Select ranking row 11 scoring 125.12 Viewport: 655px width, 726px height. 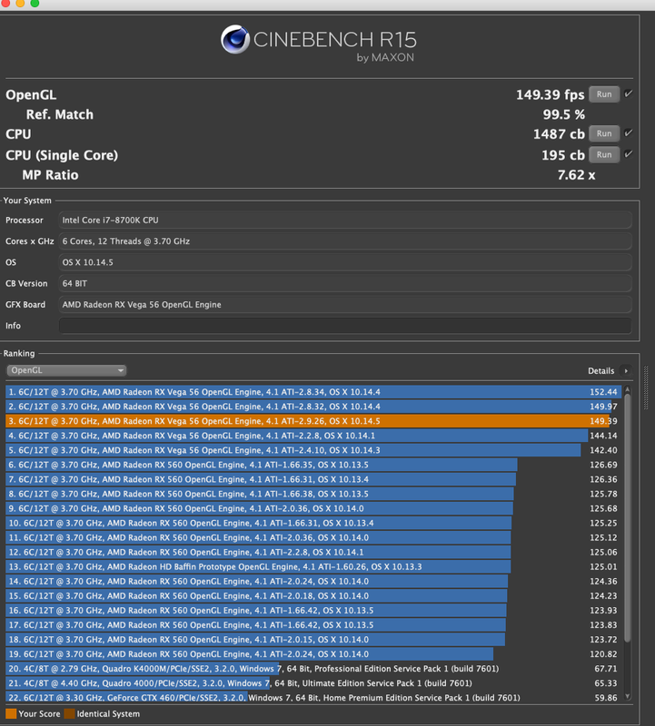313,538
